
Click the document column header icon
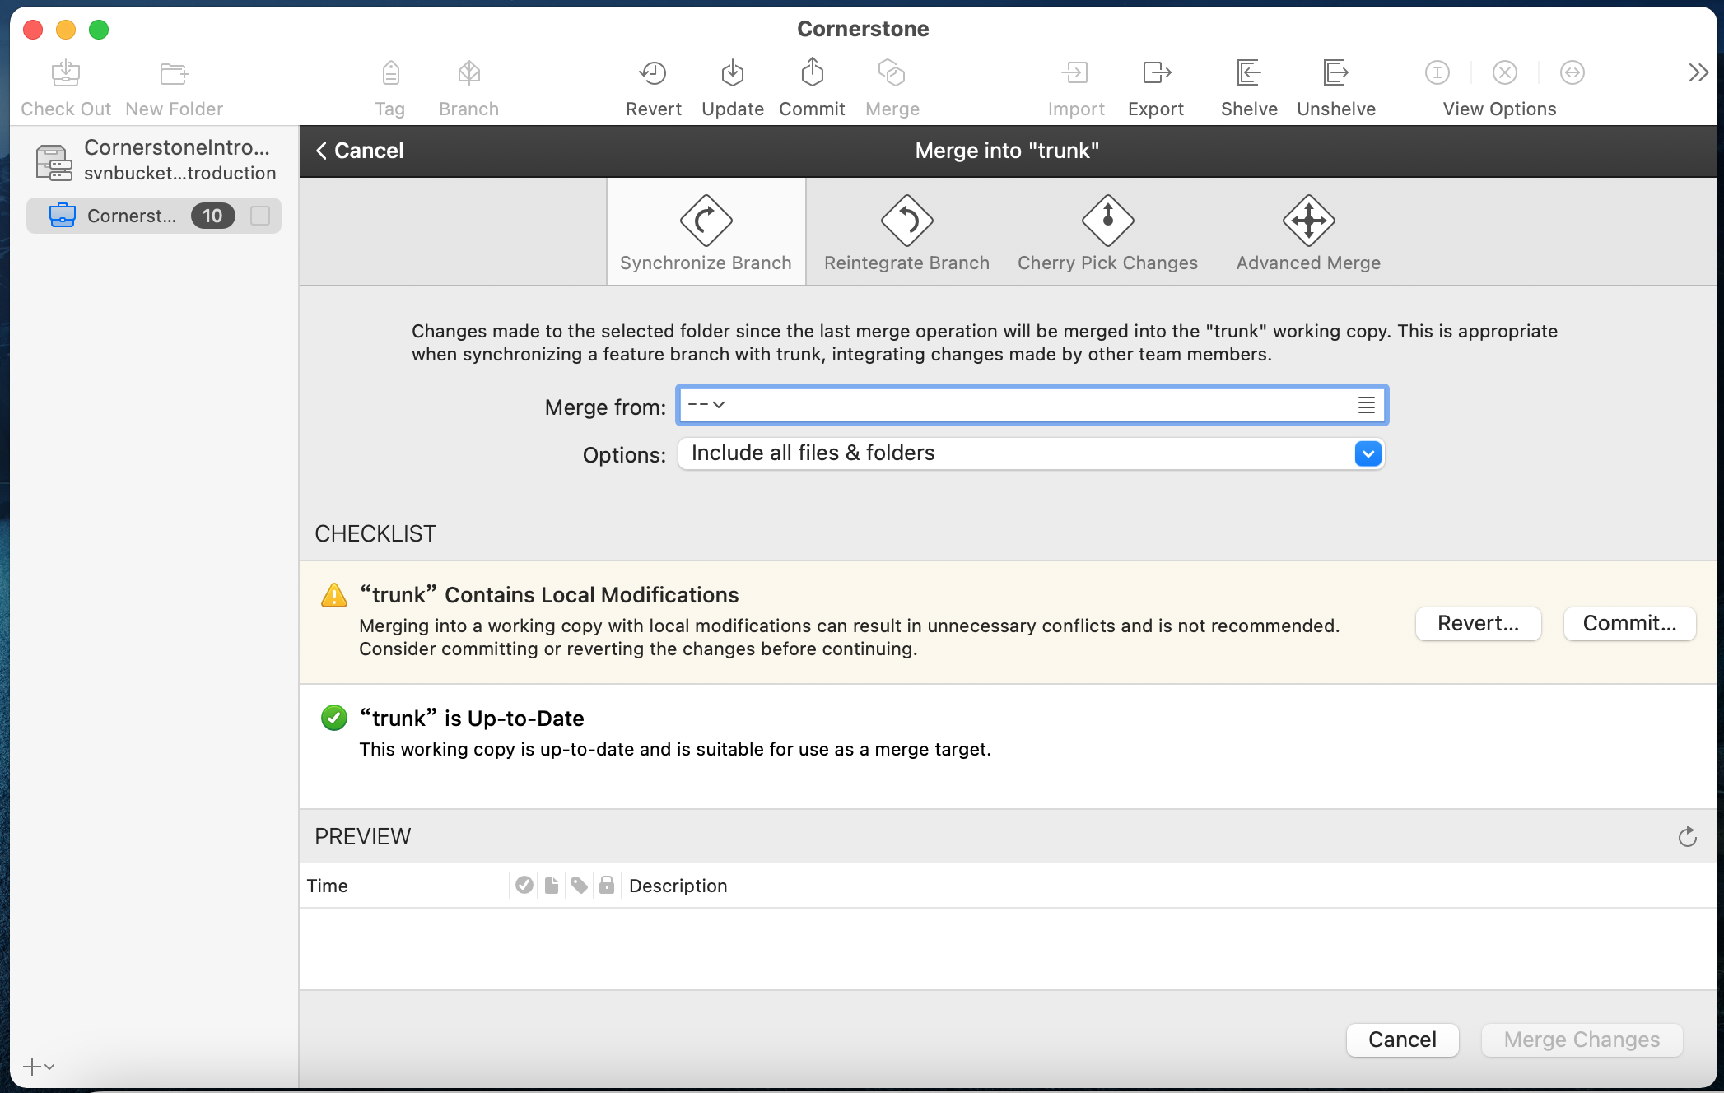tap(552, 886)
